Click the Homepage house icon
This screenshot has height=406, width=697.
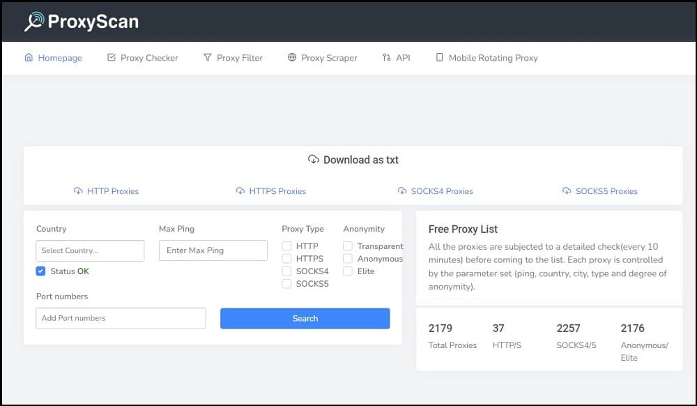tap(29, 57)
